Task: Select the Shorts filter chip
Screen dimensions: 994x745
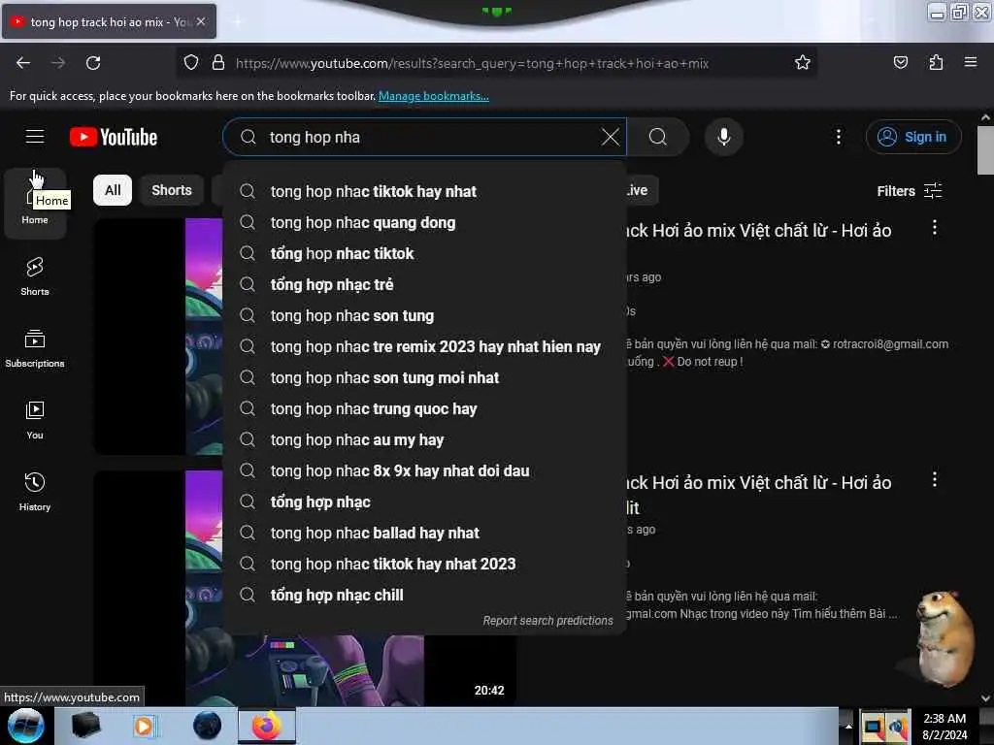Action: [171, 190]
